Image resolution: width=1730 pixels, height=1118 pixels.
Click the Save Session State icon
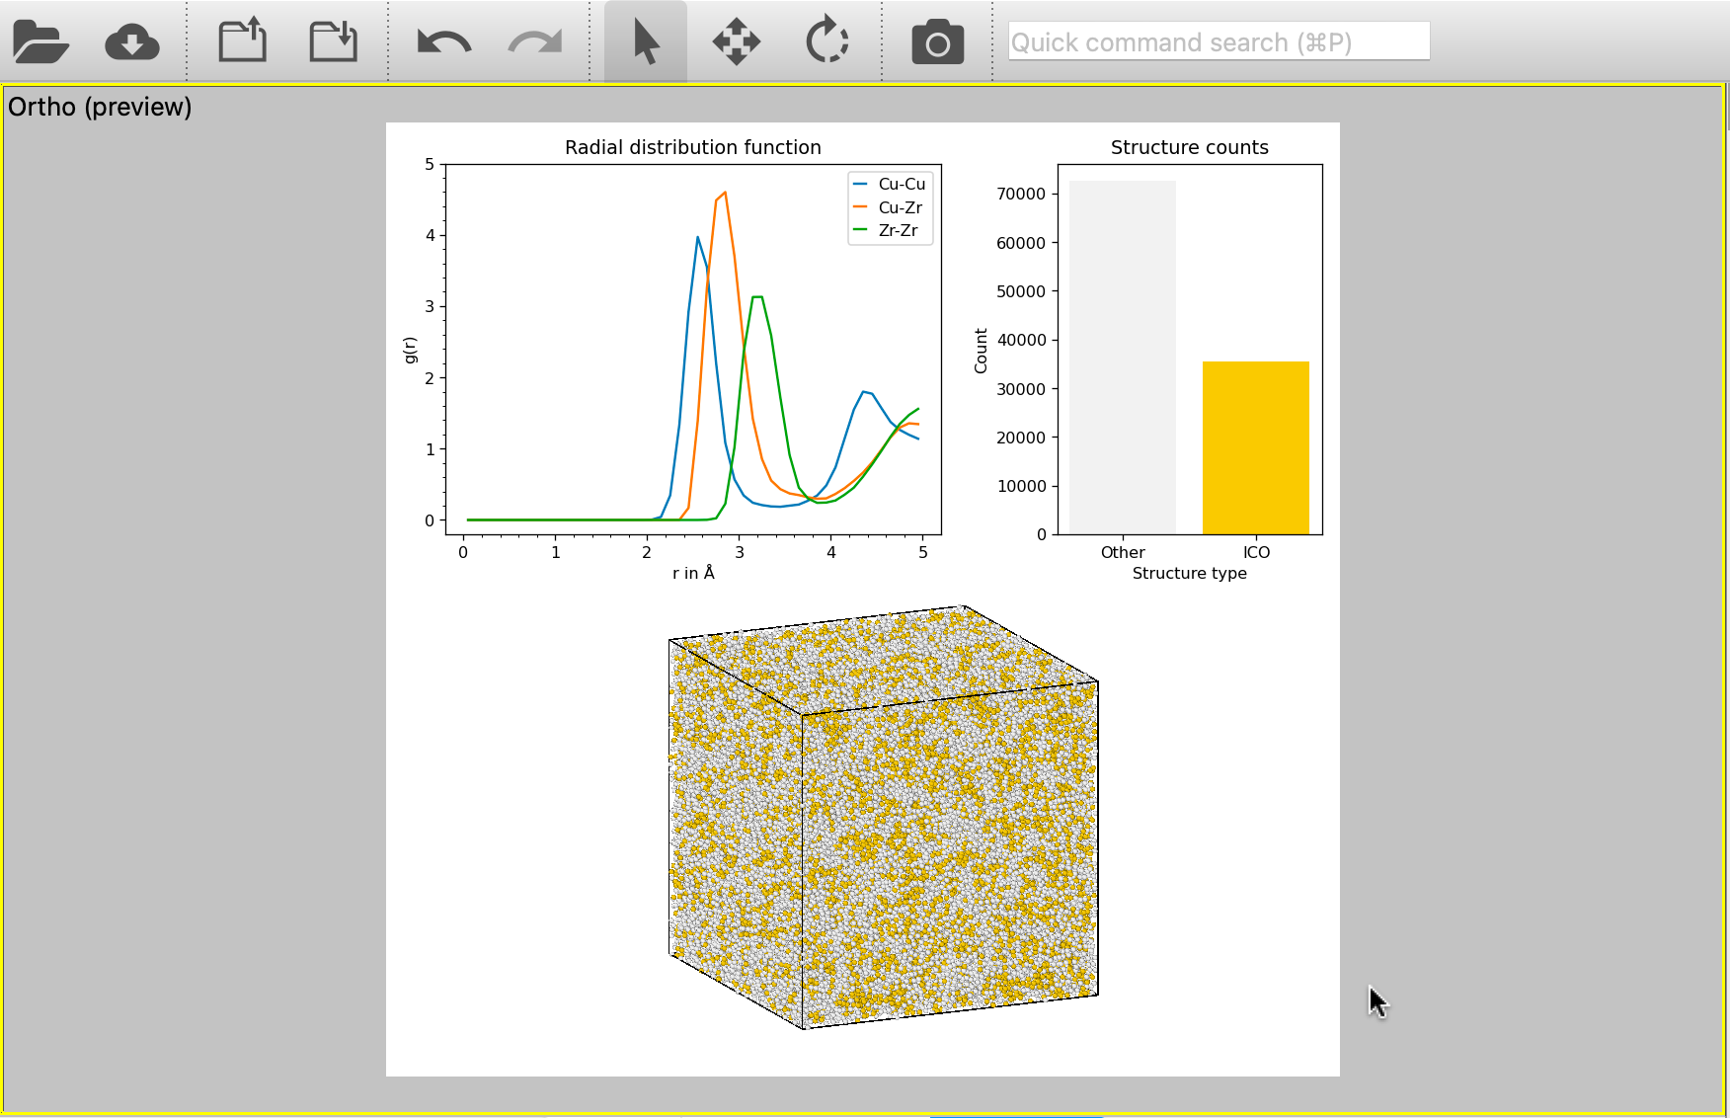(333, 41)
